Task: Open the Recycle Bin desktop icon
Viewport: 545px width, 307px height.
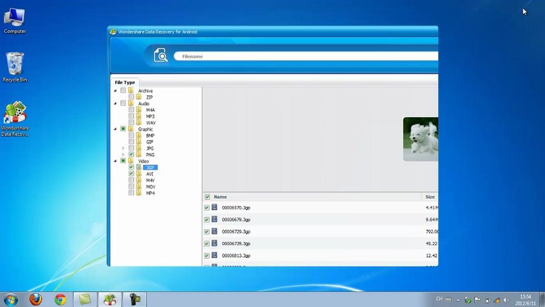Action: [x=14, y=67]
